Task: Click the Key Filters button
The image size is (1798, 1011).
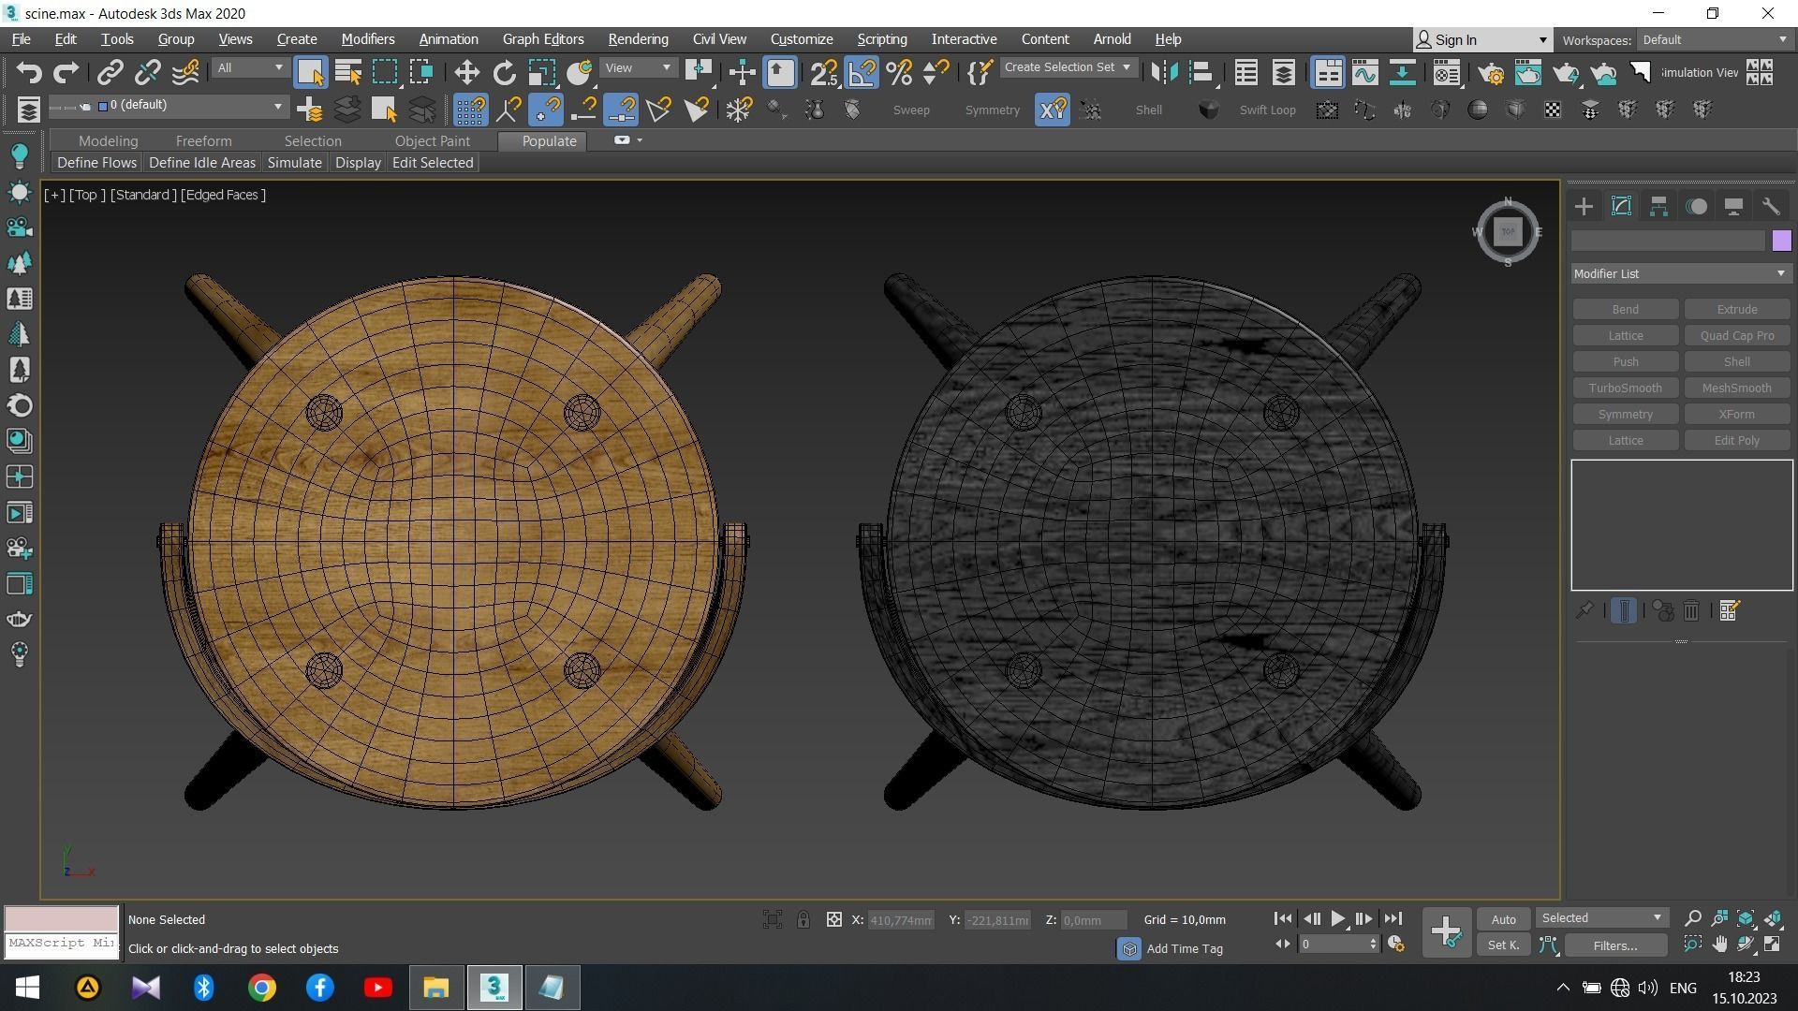Action: pyautogui.click(x=1614, y=945)
